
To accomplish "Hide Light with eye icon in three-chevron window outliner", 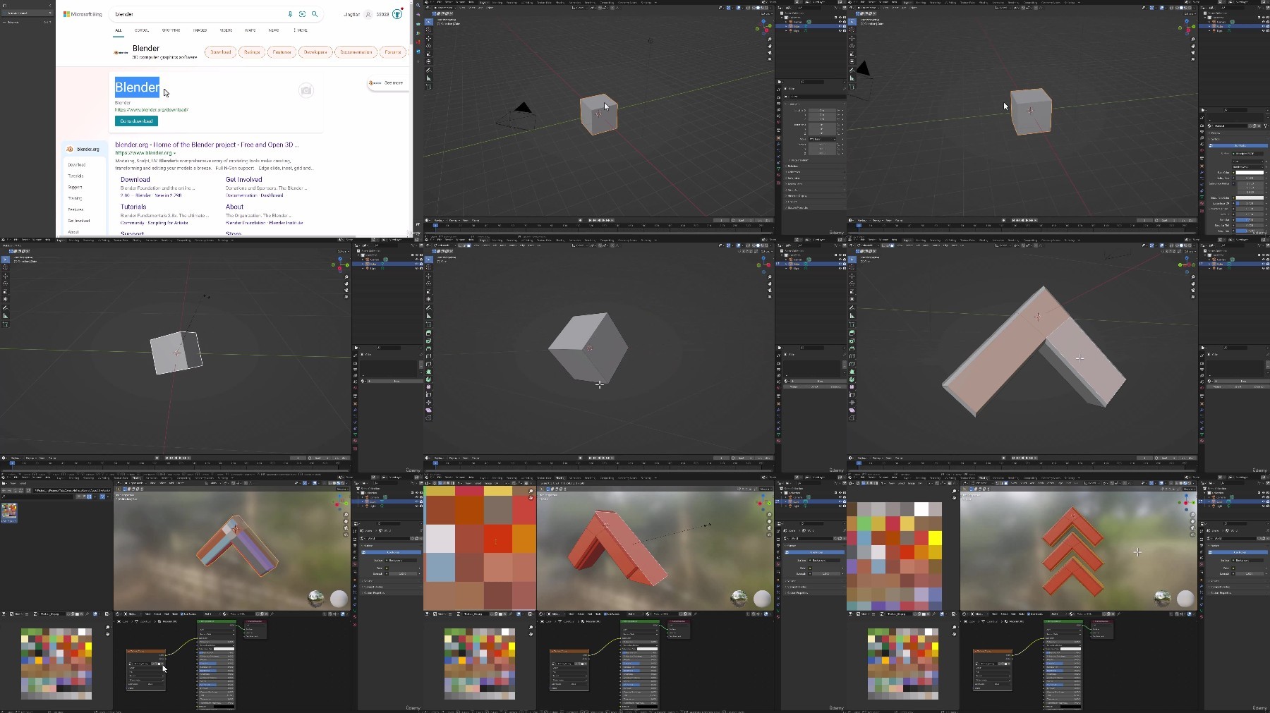I will (x=1263, y=506).
